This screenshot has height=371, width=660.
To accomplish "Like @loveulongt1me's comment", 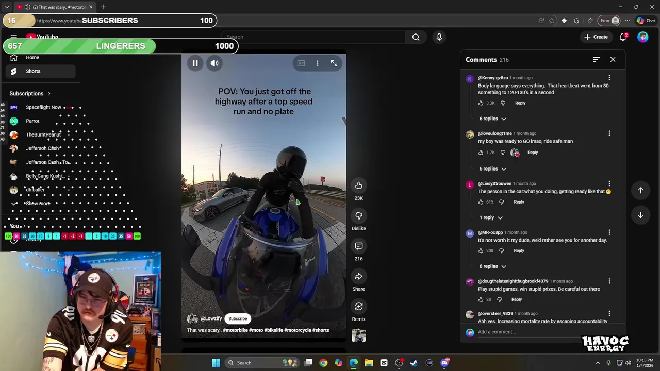I will click(481, 153).
